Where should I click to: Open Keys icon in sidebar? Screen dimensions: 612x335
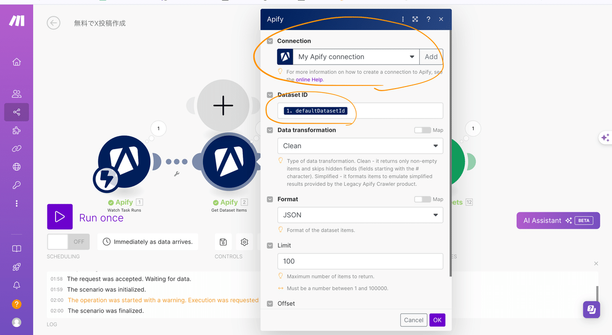pos(16,185)
